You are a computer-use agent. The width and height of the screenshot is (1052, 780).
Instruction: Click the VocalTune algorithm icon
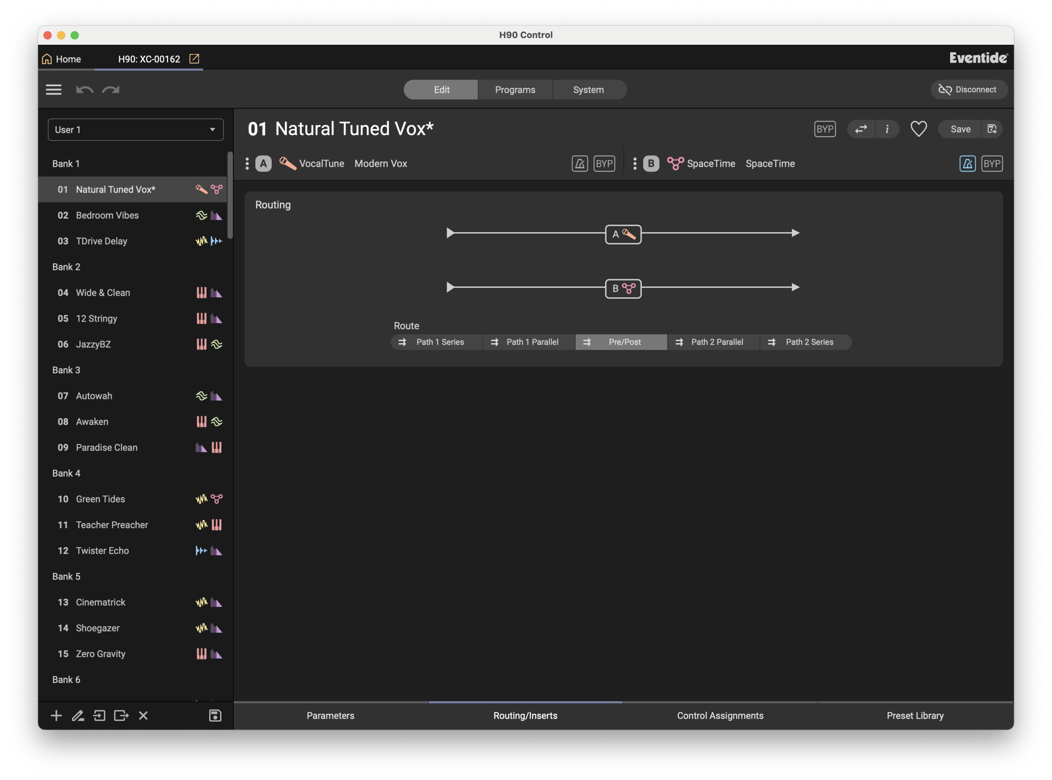288,164
